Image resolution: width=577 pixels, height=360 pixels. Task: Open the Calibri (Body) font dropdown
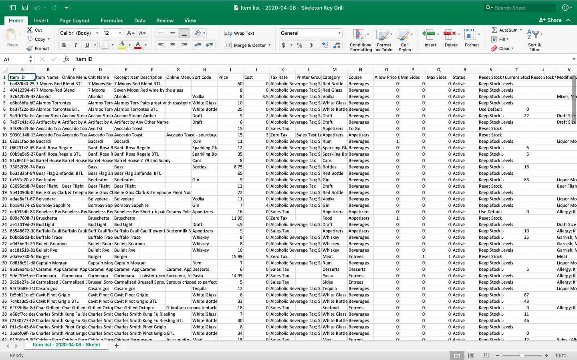click(x=97, y=33)
